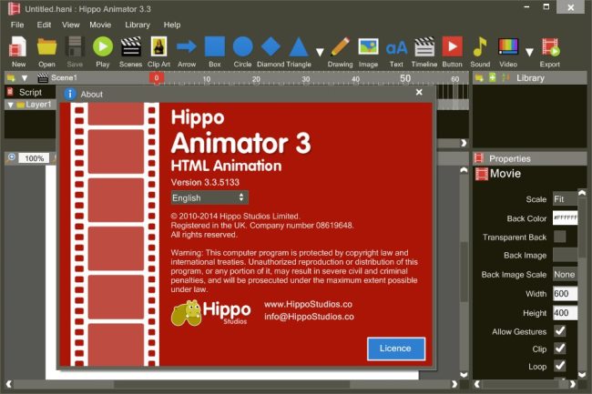Screen dimensions: 592x394
Task: Click the canvas horizontal scroll left arrow
Action: [x=9, y=384]
